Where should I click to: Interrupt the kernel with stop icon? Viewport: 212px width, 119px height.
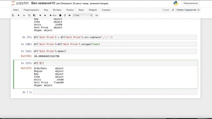point(60,16)
